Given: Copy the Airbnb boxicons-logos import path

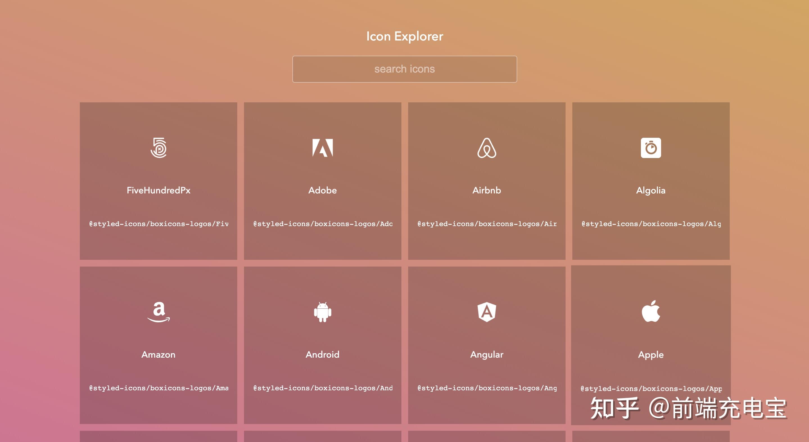Looking at the screenshot, I should coord(487,224).
